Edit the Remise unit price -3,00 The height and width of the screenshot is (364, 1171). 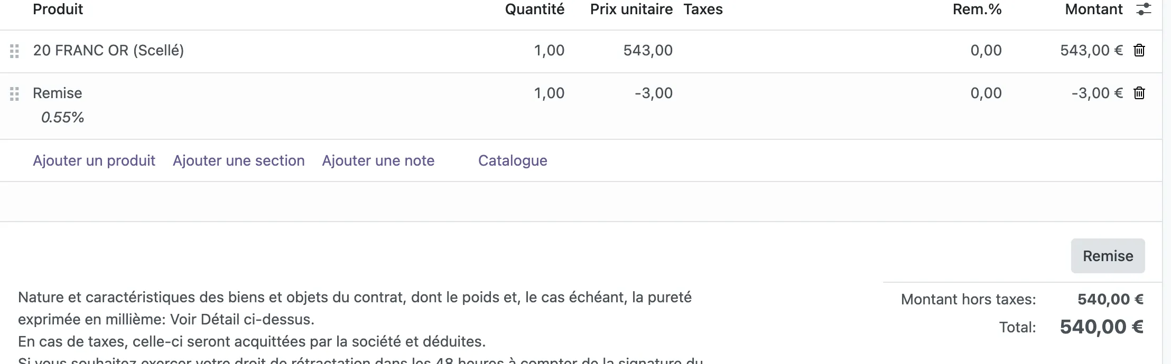pyautogui.click(x=654, y=93)
